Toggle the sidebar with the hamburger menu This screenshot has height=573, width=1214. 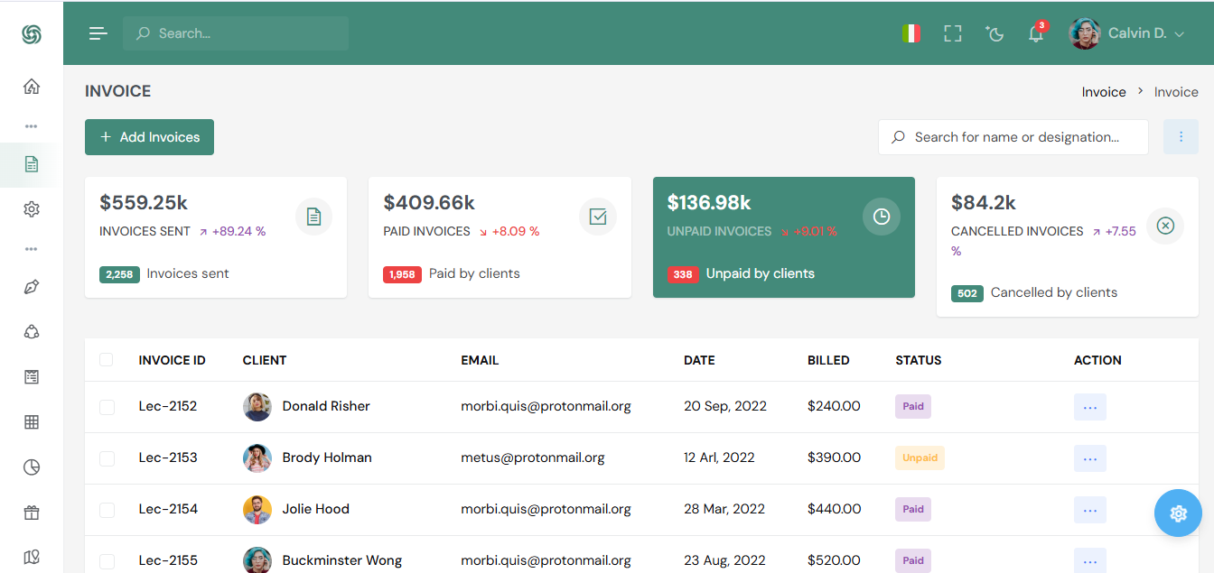click(x=97, y=32)
